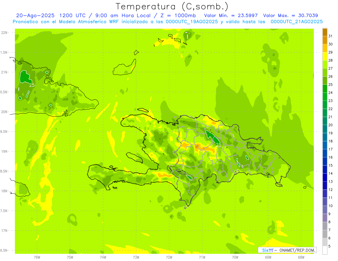The width and height of the screenshot is (338, 261).
Task: Click legend value "24"
Action: click(x=331, y=93)
